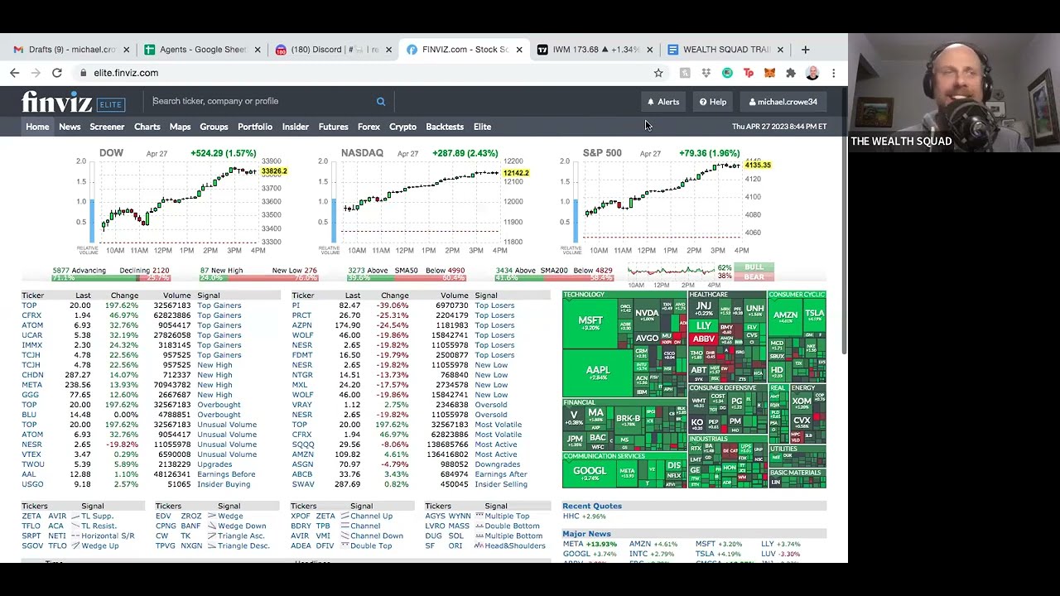Click the red ABBV heatmap tile
Image resolution: width=1060 pixels, height=596 pixels.
click(x=703, y=339)
